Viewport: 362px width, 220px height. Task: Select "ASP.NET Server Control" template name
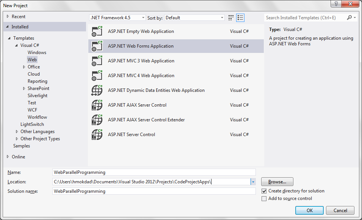click(132, 135)
